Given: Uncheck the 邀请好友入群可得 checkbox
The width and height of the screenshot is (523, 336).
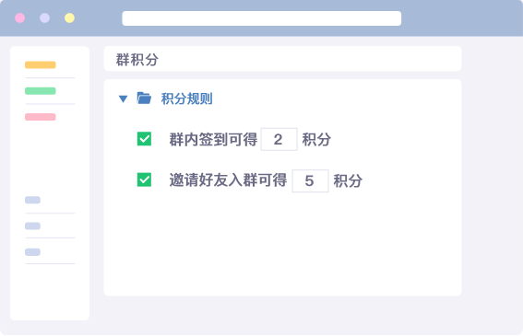Looking at the screenshot, I should tap(144, 180).
